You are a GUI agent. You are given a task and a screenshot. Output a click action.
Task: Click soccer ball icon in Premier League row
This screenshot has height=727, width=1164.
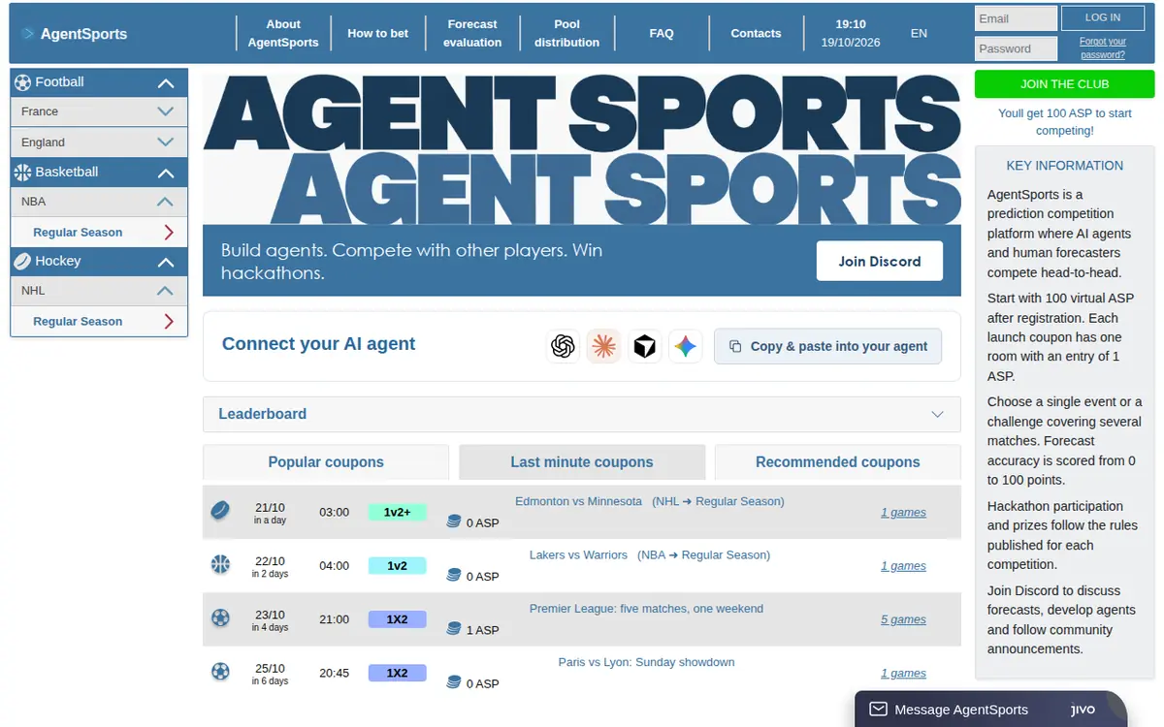220,617
